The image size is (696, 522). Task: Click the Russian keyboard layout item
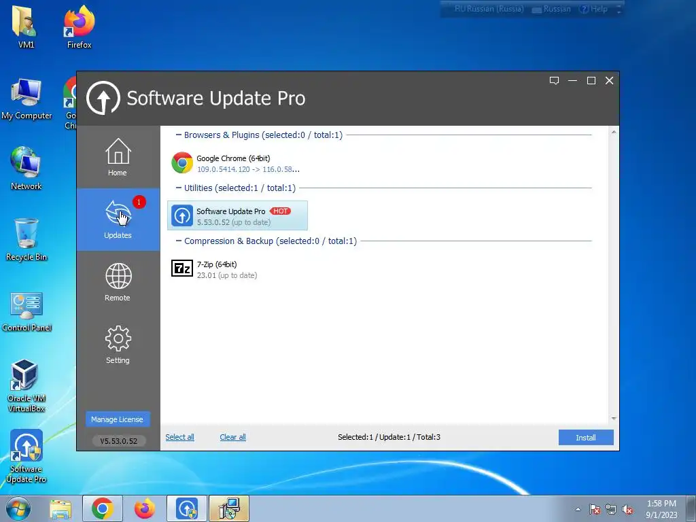coord(551,9)
